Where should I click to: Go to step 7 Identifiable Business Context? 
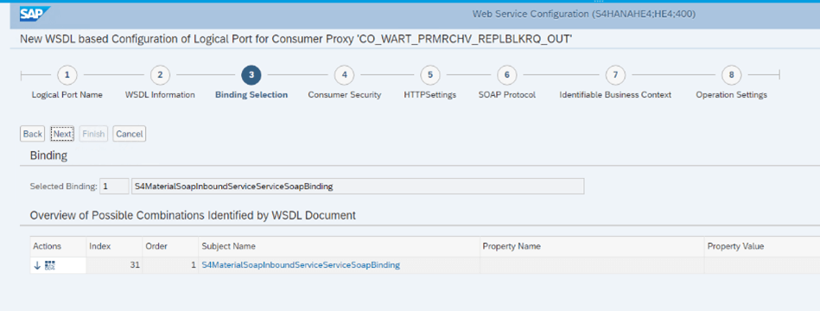[615, 75]
